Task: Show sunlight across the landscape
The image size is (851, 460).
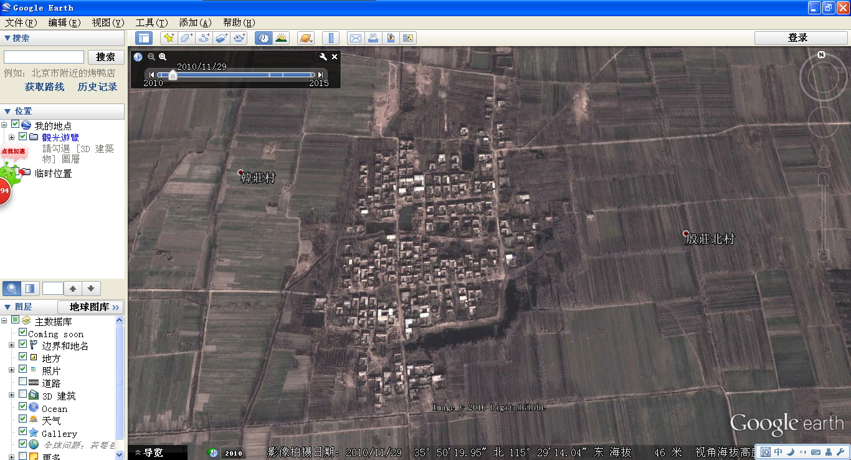Action: pos(281,38)
